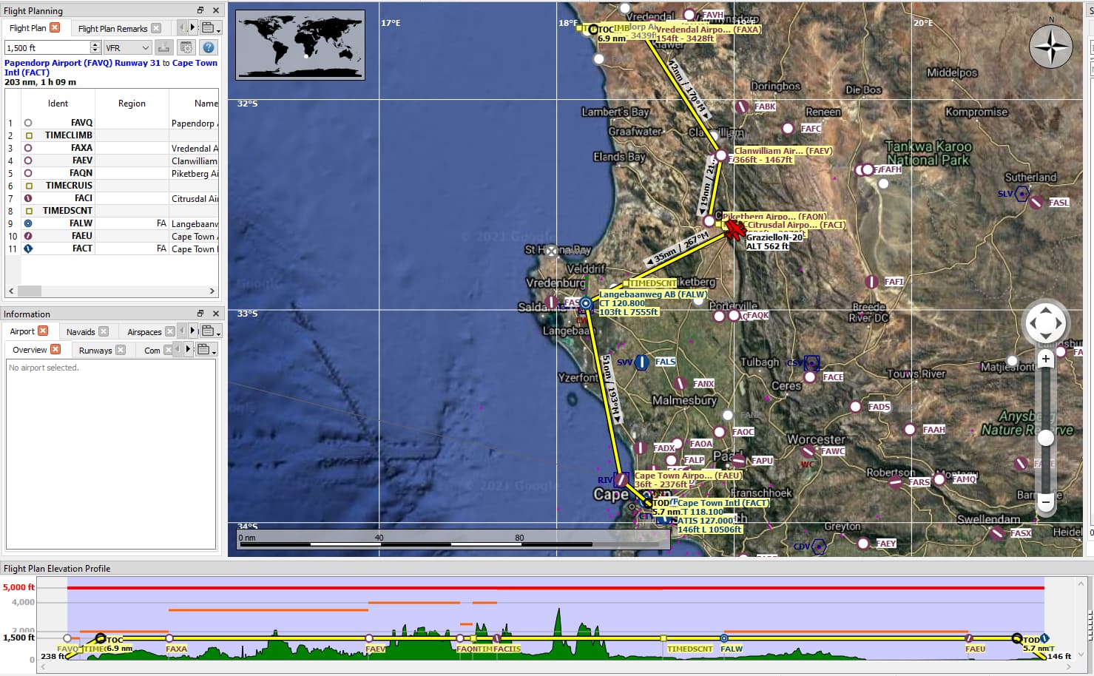Screen dimensions: 1094x676
Task: Click the compass rose on map
Action: tap(1050, 47)
